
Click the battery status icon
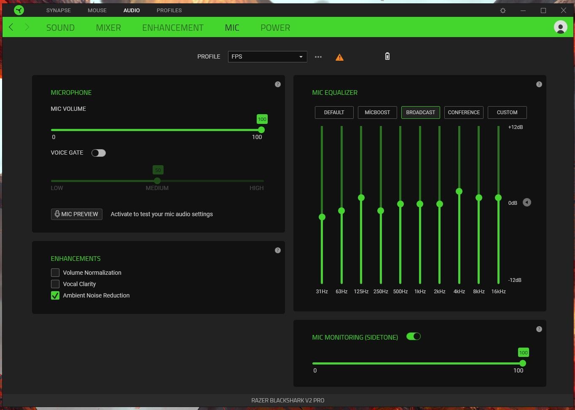point(387,56)
